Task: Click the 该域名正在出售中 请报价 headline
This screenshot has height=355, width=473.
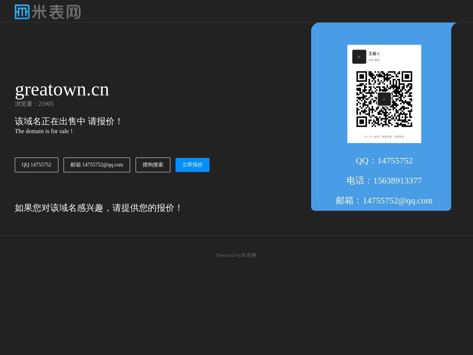Action: (68, 121)
